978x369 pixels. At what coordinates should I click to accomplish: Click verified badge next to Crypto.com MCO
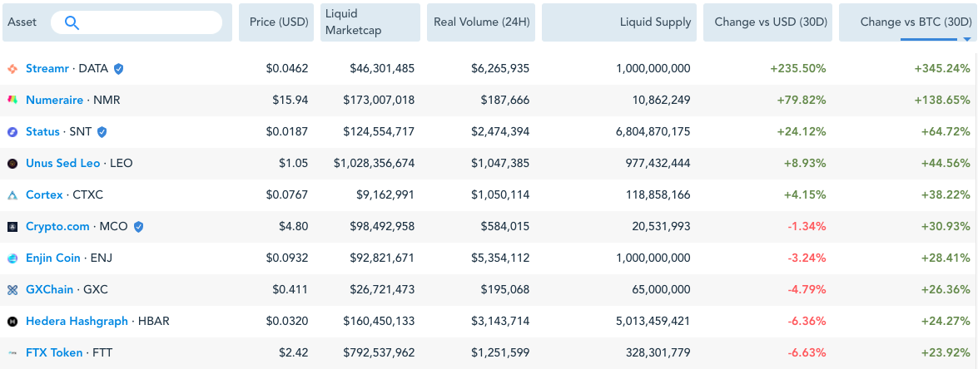[x=138, y=227]
